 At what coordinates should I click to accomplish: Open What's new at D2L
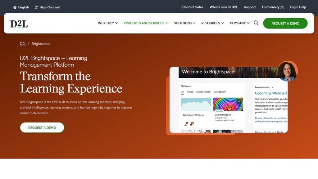click(224, 7)
